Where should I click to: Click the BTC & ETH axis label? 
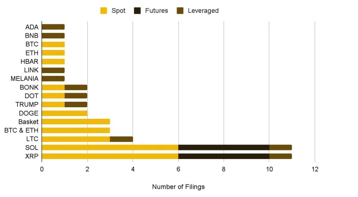coord(21,130)
